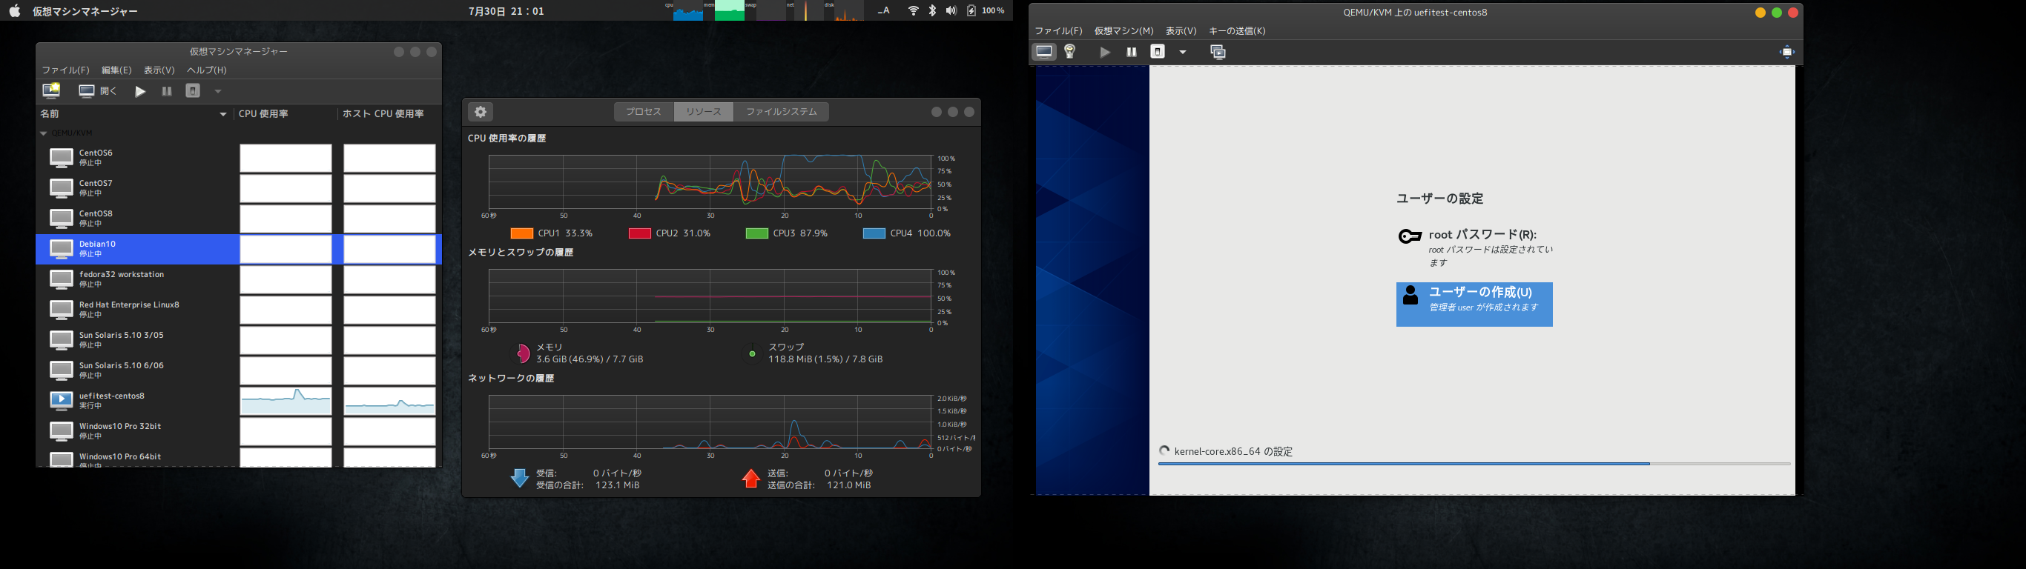
Task: Open ユーザーの作成(U) in installer
Action: pos(1475,305)
